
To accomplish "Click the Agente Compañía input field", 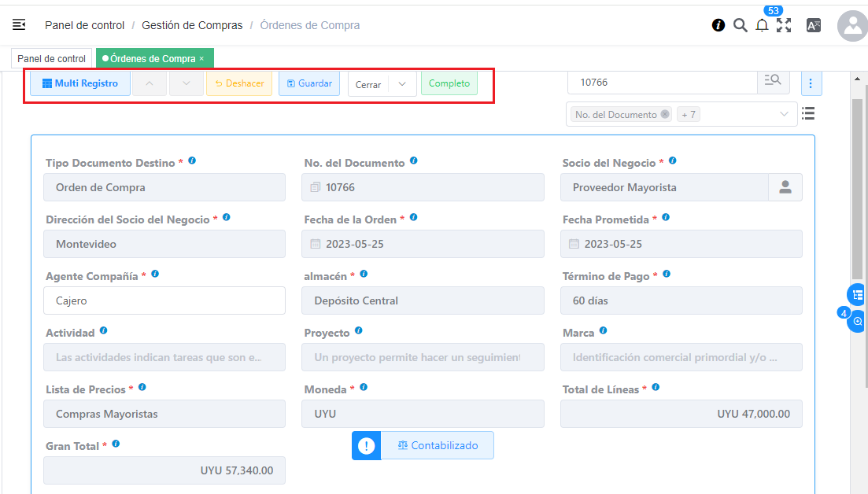I will [x=164, y=300].
